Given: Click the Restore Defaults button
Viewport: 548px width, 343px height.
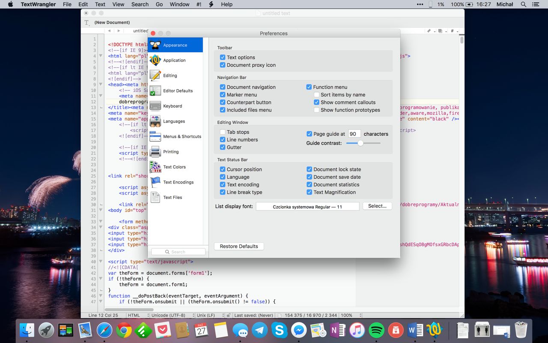Looking at the screenshot, I should (x=239, y=247).
